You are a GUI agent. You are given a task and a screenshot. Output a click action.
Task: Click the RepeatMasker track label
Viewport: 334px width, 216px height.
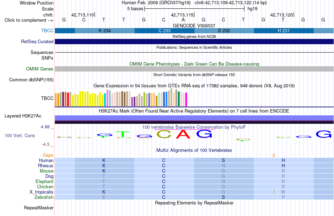pyautogui.click(x=39, y=208)
